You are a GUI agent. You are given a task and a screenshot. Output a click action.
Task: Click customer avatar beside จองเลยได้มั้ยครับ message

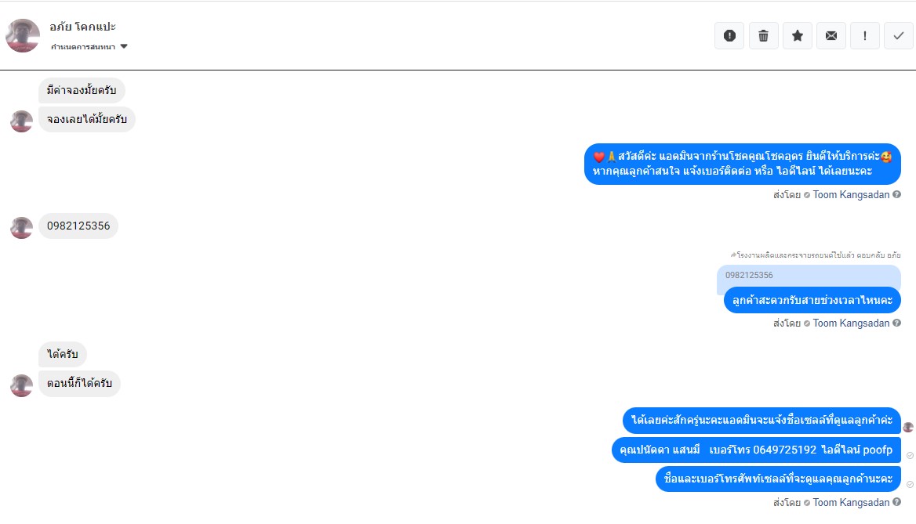pyautogui.click(x=22, y=121)
